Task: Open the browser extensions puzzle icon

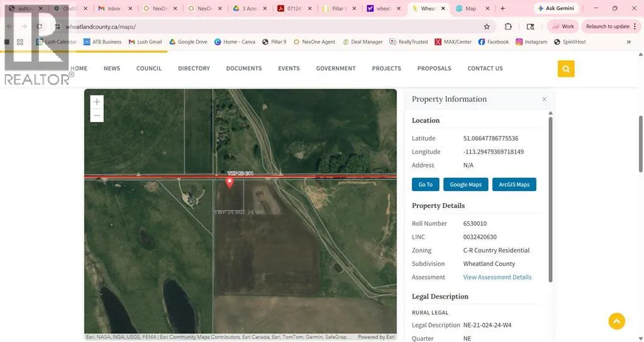Action: pyautogui.click(x=508, y=27)
